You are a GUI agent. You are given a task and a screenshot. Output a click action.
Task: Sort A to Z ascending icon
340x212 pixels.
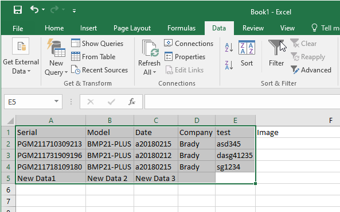point(229,47)
